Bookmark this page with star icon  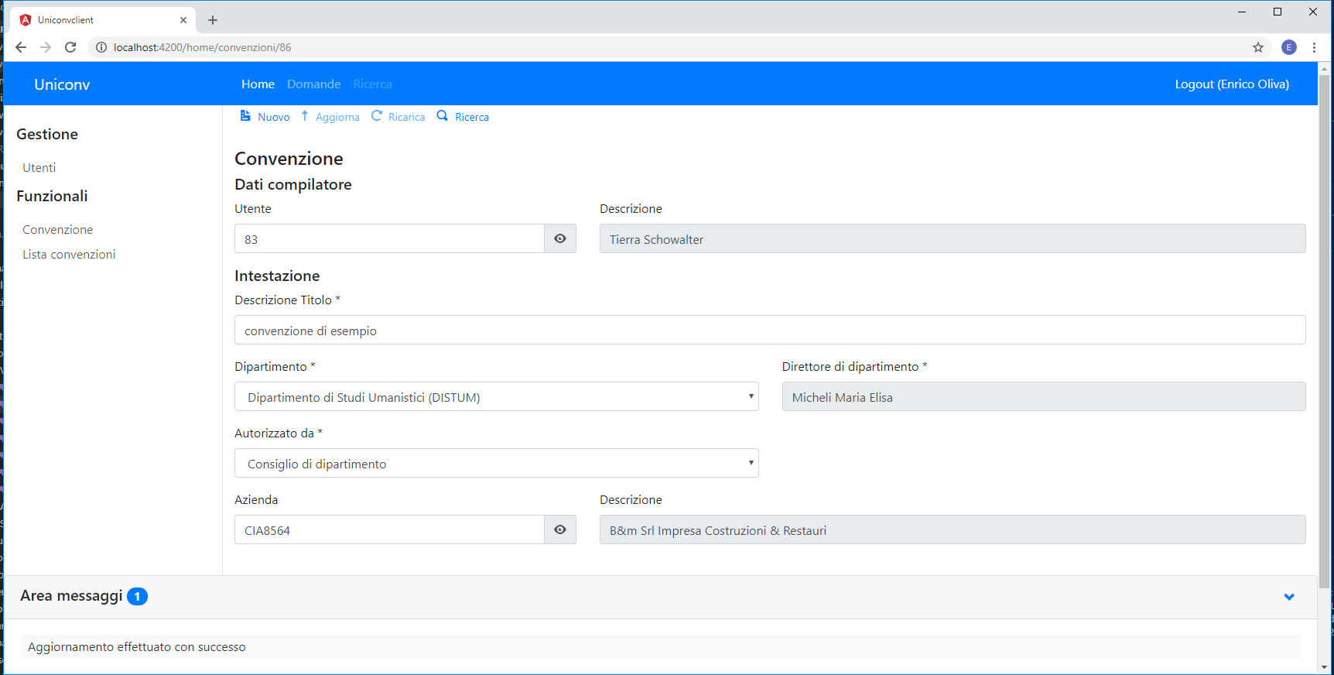tap(1258, 47)
